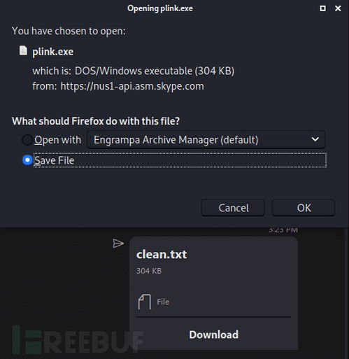Close the Opening plink.exe dialog

[x=338, y=8]
